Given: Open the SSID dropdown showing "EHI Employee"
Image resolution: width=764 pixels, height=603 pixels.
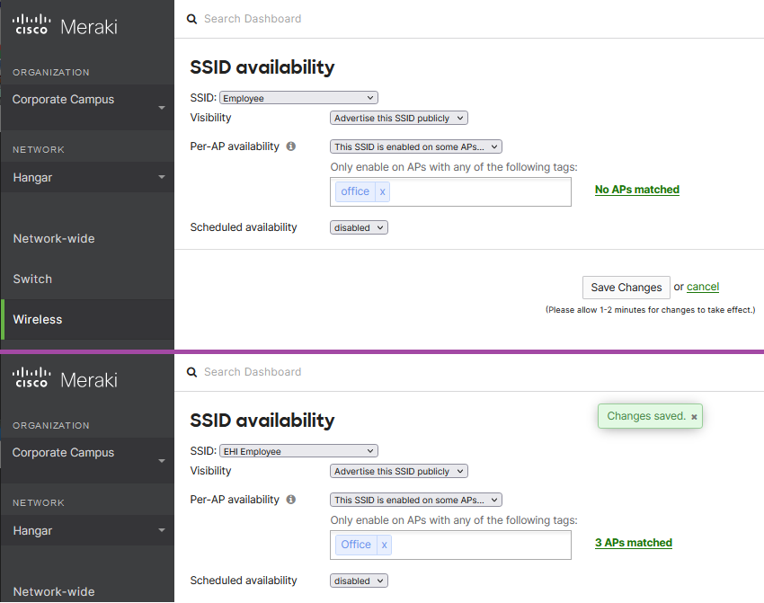Looking at the screenshot, I should (x=298, y=451).
